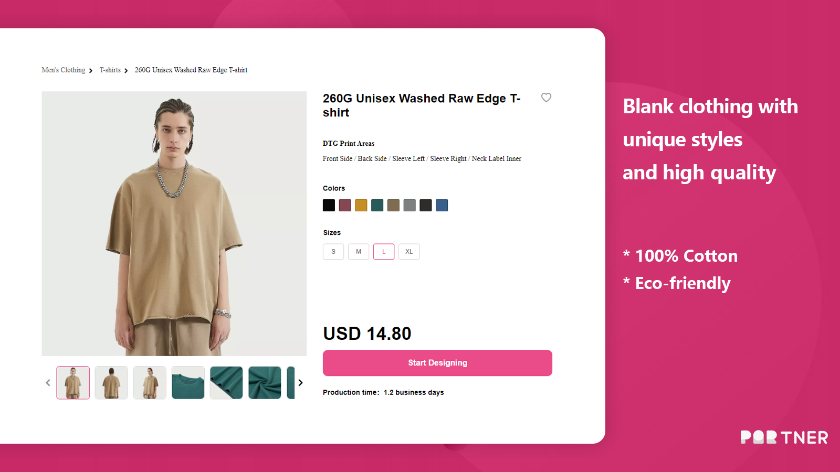Open the T-shirts breadcrumb link
The image size is (840, 472).
(x=110, y=70)
